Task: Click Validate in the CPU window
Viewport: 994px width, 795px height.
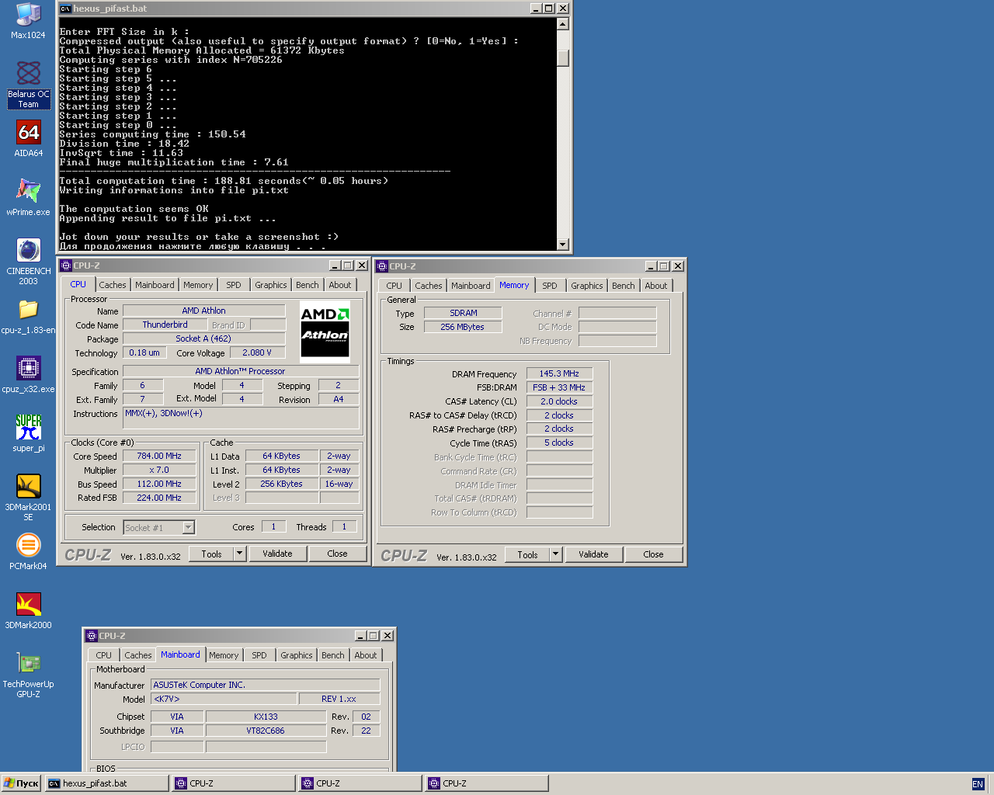Action: [277, 554]
